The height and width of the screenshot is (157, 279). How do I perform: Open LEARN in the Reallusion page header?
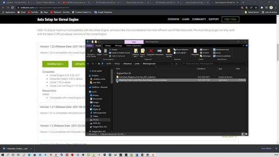point(185,19)
